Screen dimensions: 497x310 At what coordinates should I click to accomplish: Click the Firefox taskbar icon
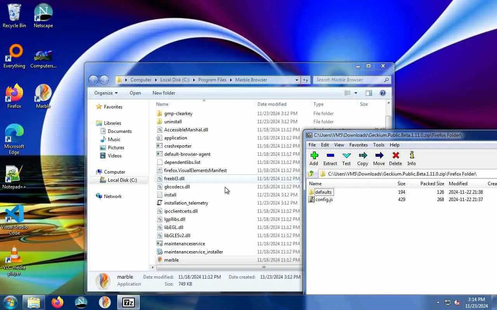click(57, 302)
